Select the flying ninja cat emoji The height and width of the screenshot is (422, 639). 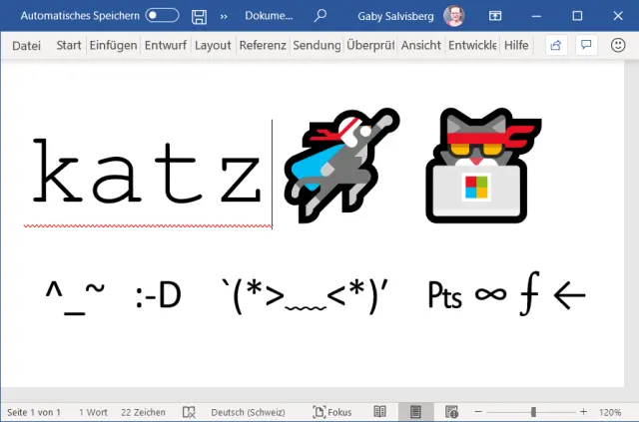341,165
